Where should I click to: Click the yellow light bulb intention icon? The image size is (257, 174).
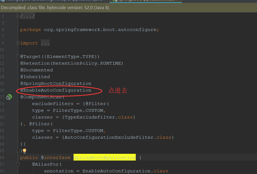[x=25, y=151]
